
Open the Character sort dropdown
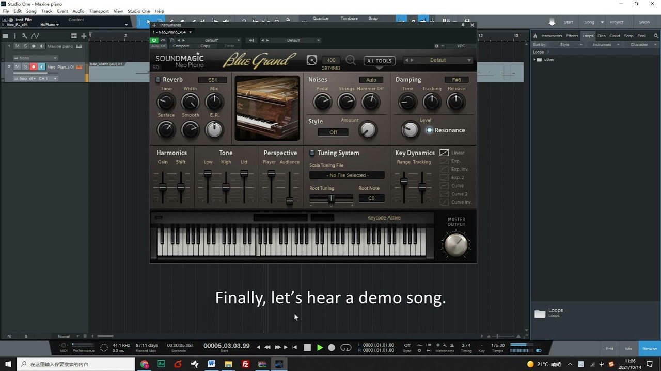point(641,45)
